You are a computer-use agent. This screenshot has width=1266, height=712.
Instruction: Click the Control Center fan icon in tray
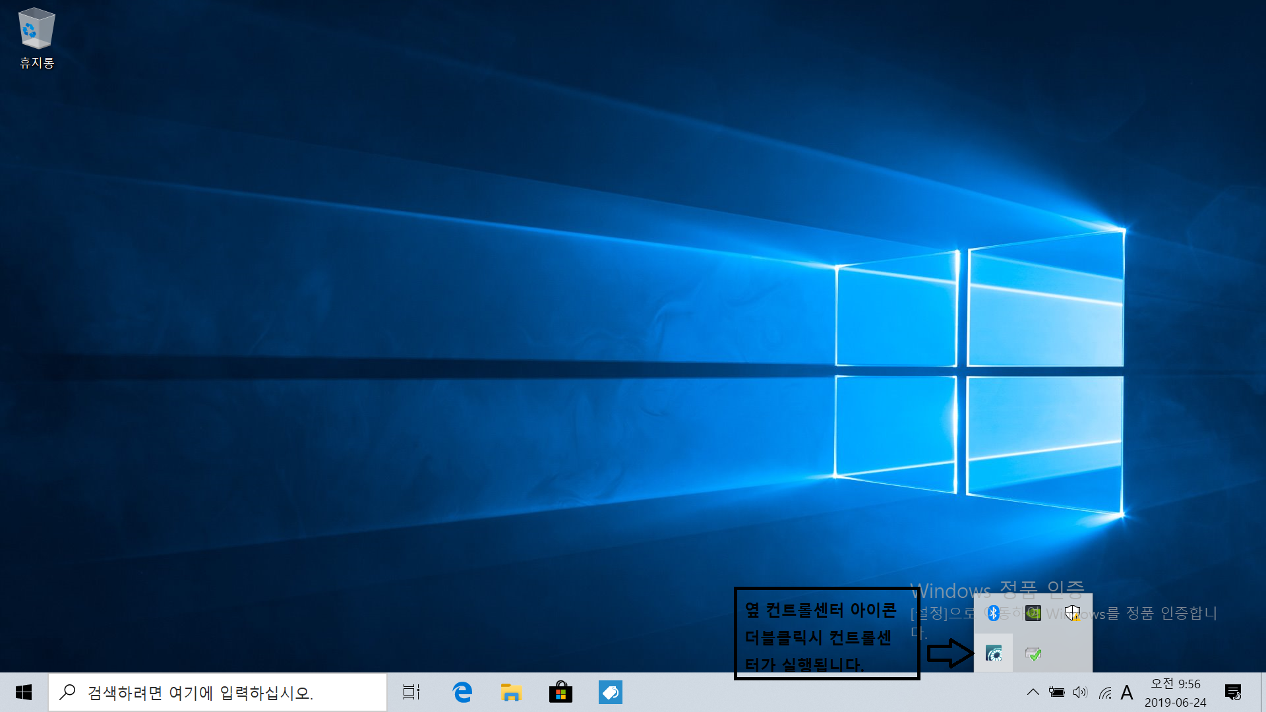[994, 653]
